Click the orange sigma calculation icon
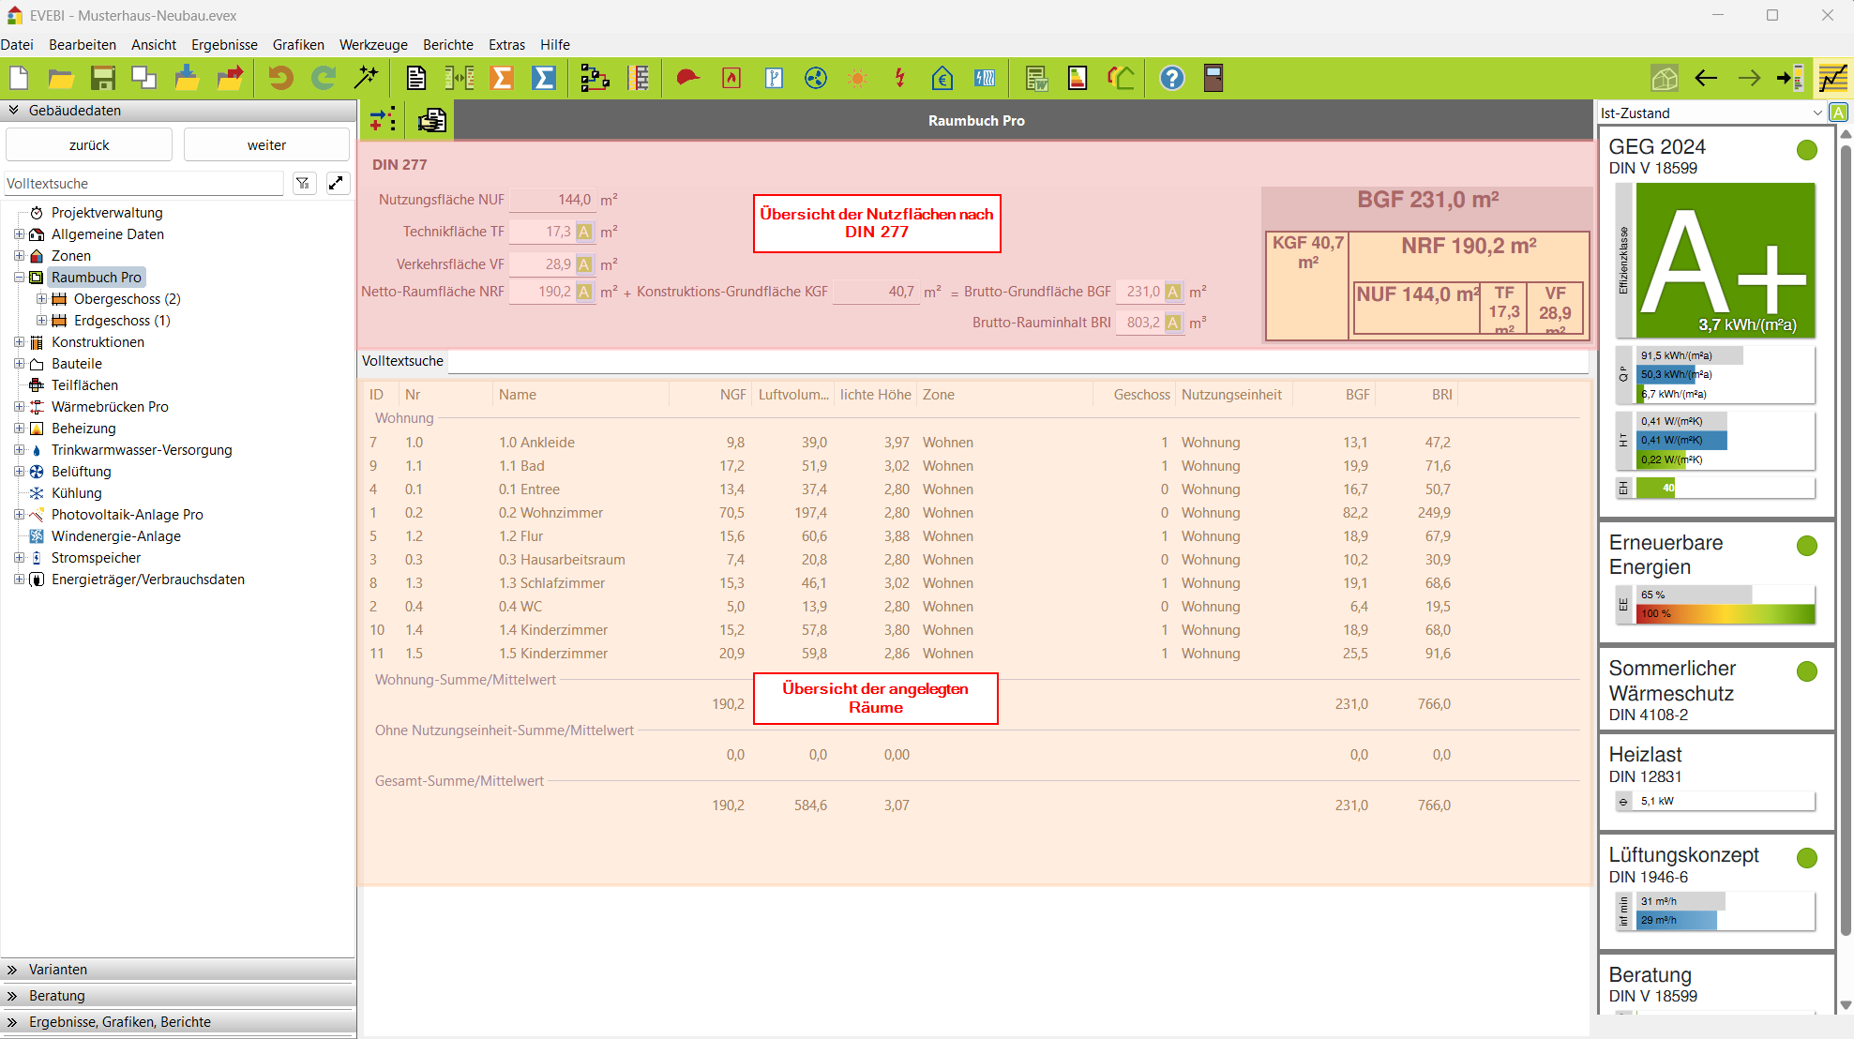 click(502, 78)
